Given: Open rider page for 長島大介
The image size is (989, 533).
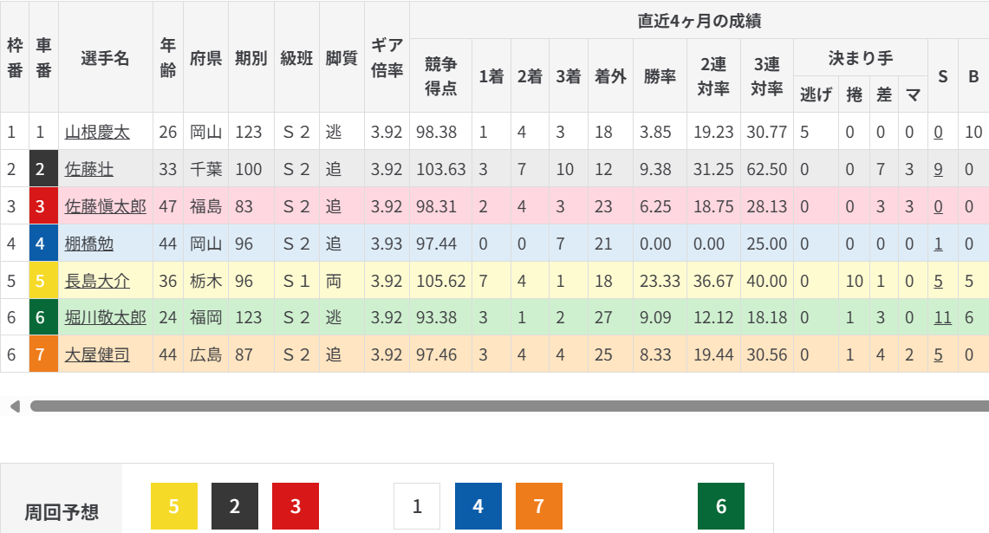Looking at the screenshot, I should pyautogui.click(x=97, y=282).
